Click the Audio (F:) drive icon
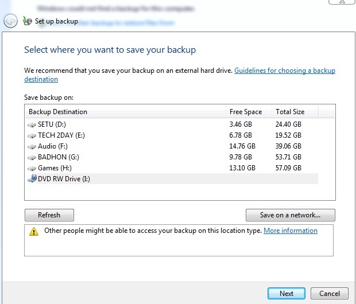 coord(32,146)
